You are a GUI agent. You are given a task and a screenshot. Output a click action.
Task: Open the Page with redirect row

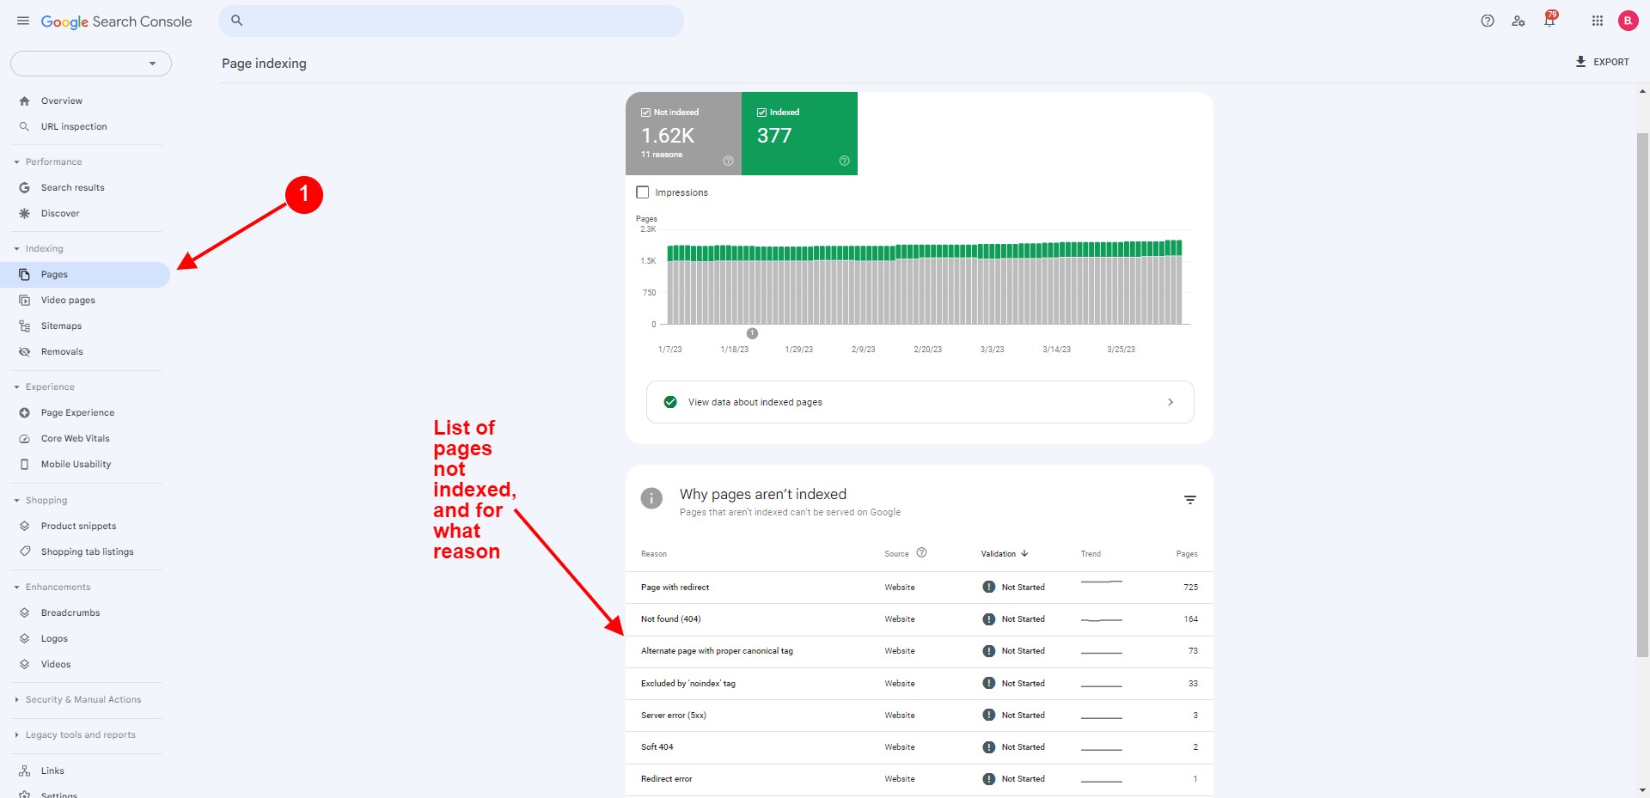click(x=920, y=588)
